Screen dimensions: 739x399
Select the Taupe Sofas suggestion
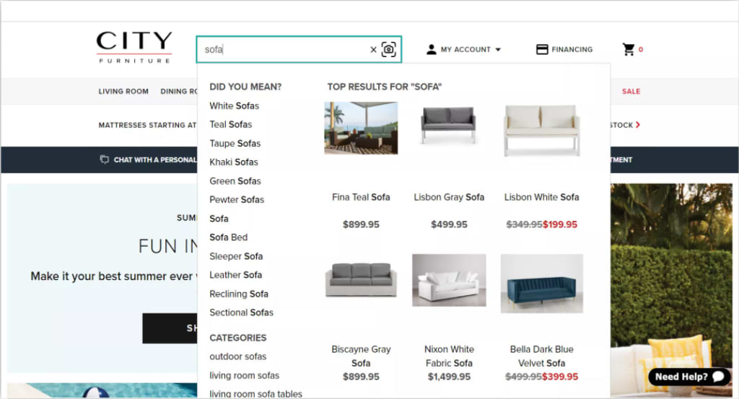pos(235,143)
